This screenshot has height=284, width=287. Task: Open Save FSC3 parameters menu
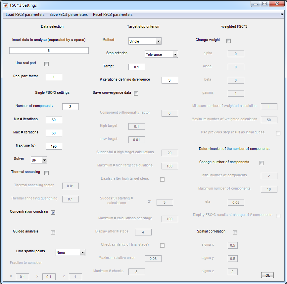tap(69, 15)
